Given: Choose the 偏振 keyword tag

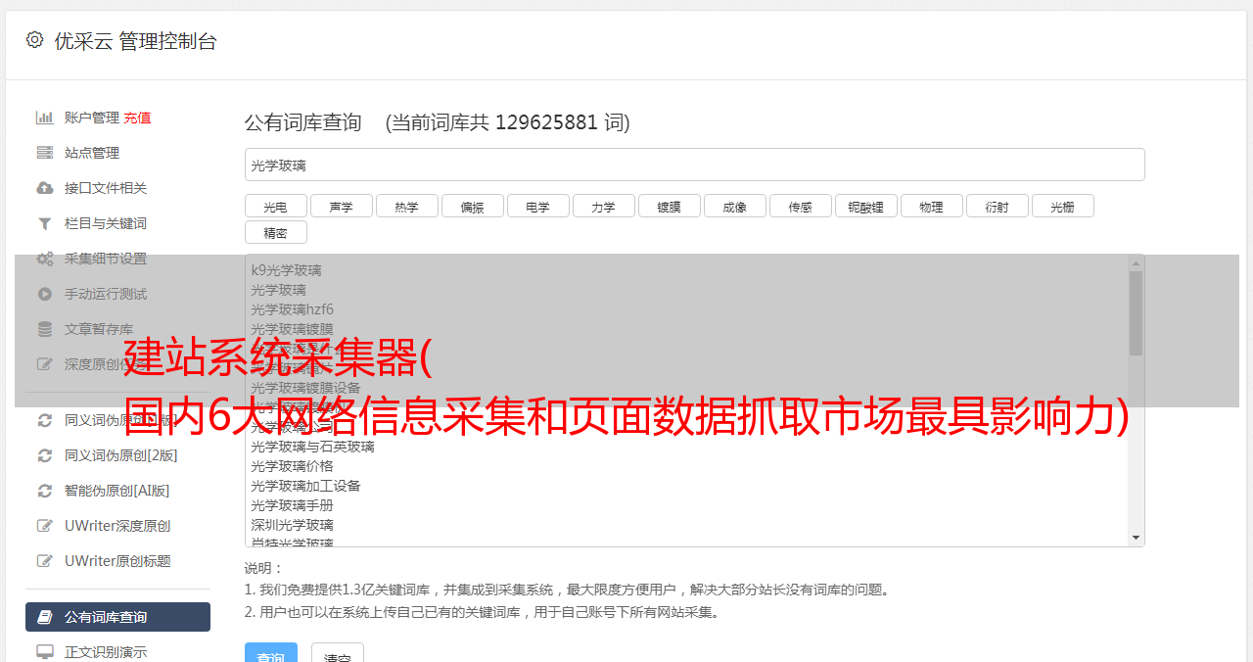Looking at the screenshot, I should click(x=472, y=207).
